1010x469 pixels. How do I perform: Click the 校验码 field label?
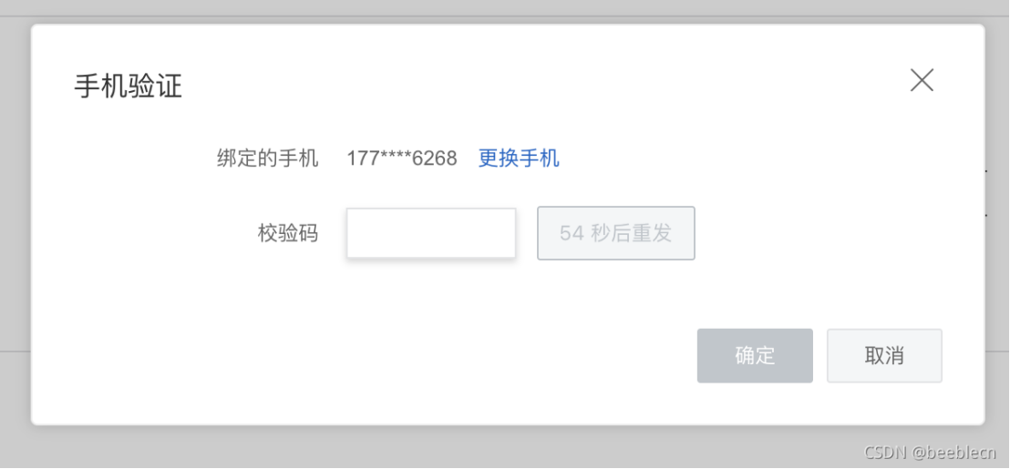[x=288, y=233]
